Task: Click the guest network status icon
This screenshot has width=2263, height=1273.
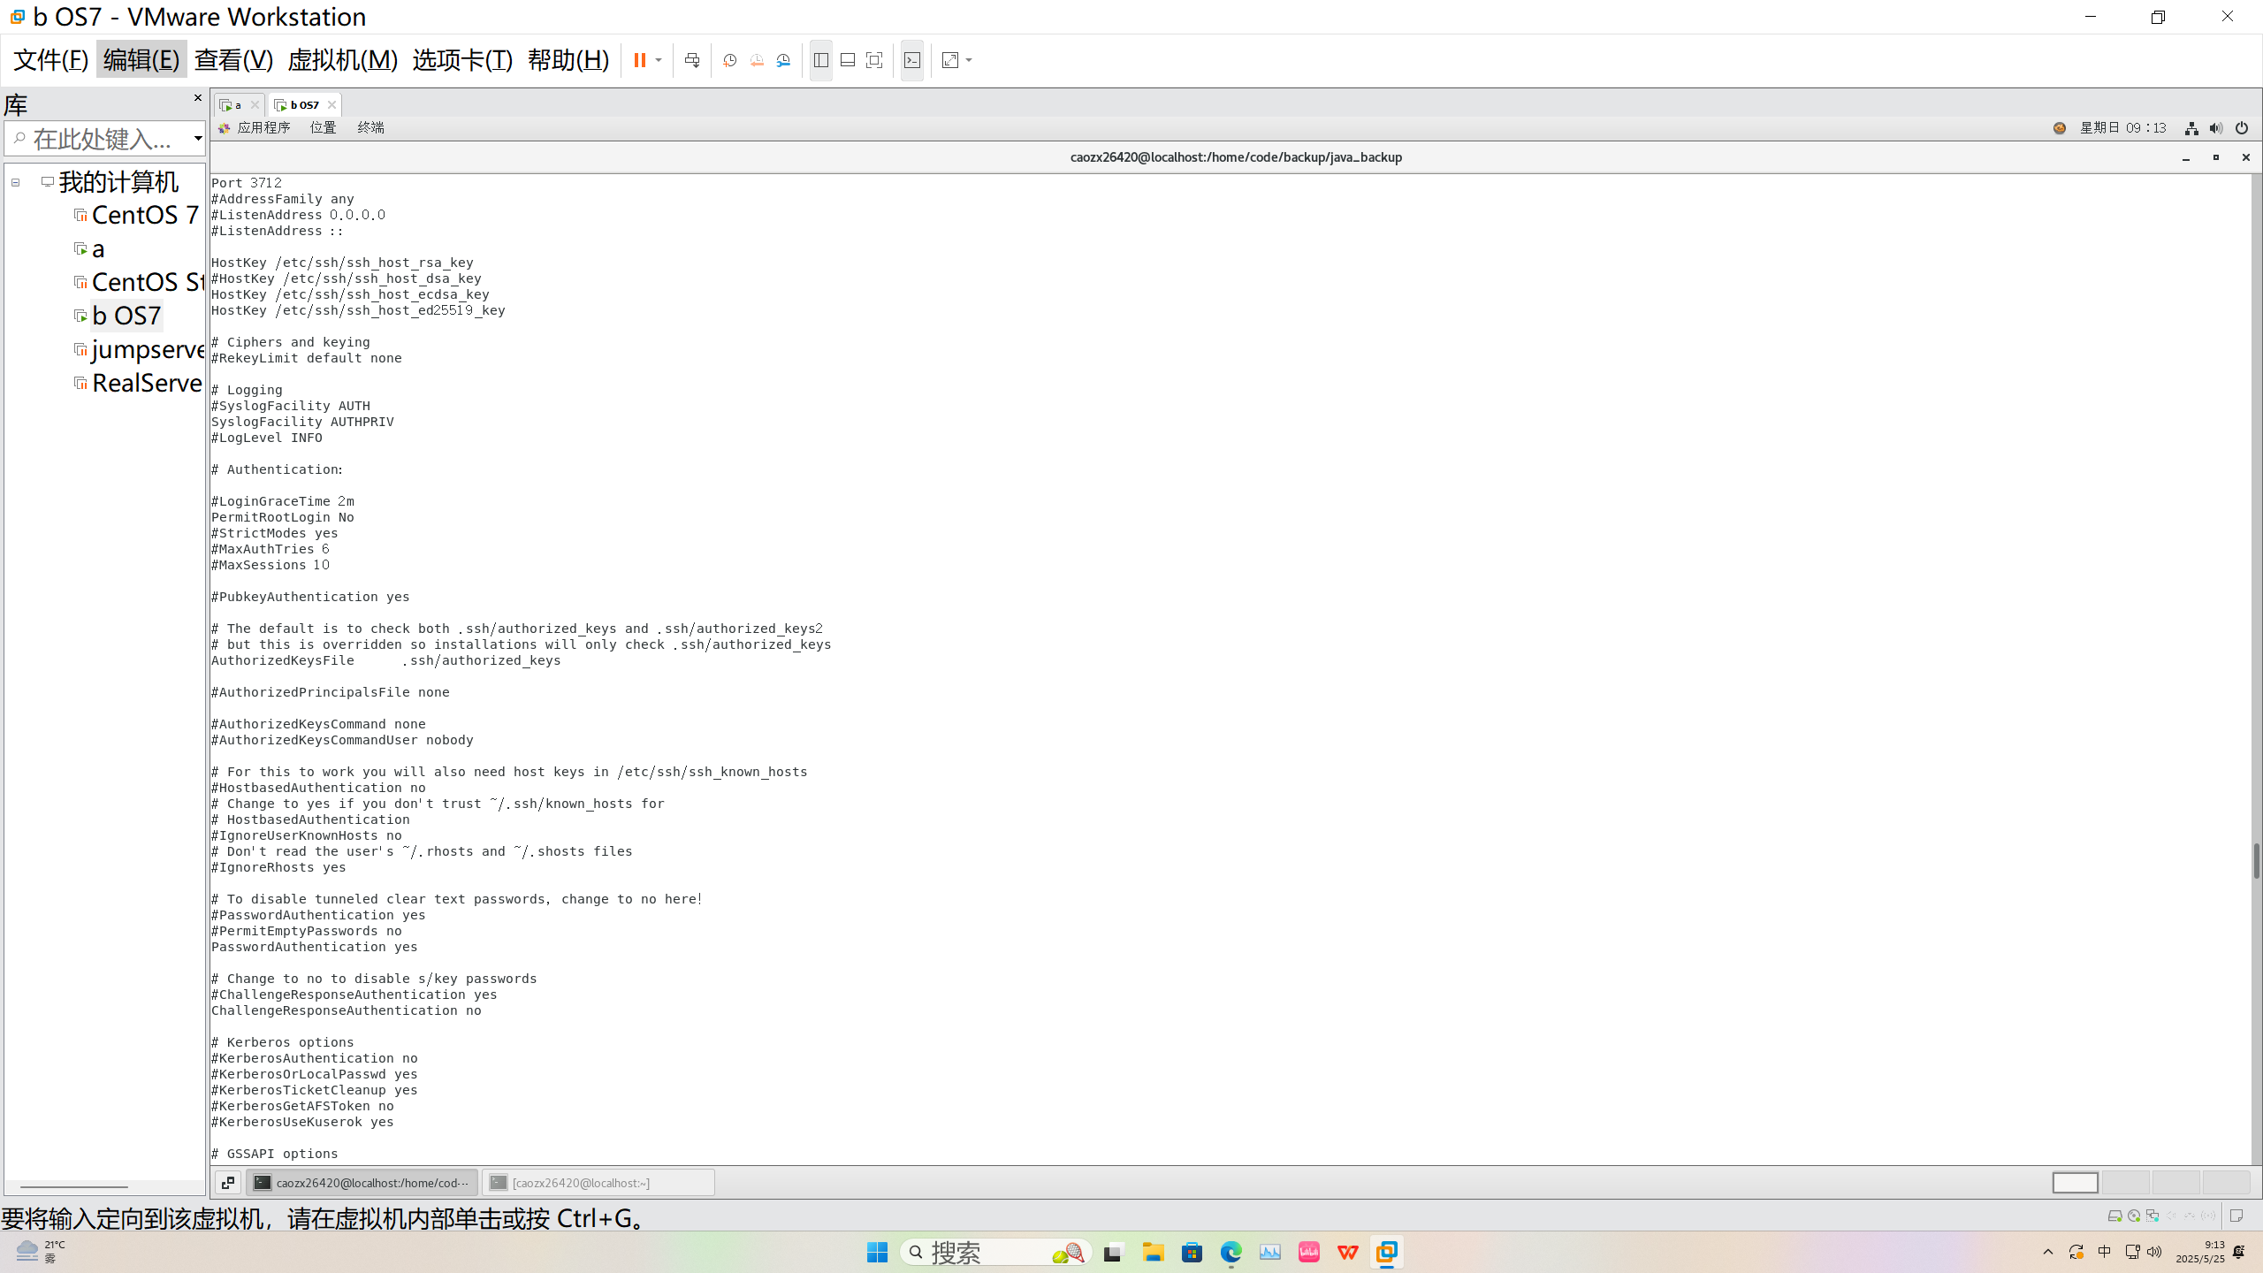Action: (x=2191, y=128)
